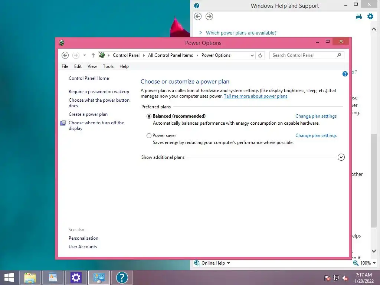Screen dimensions: 380x285
Task: Open Choose what the power button does
Action: tap(99, 103)
